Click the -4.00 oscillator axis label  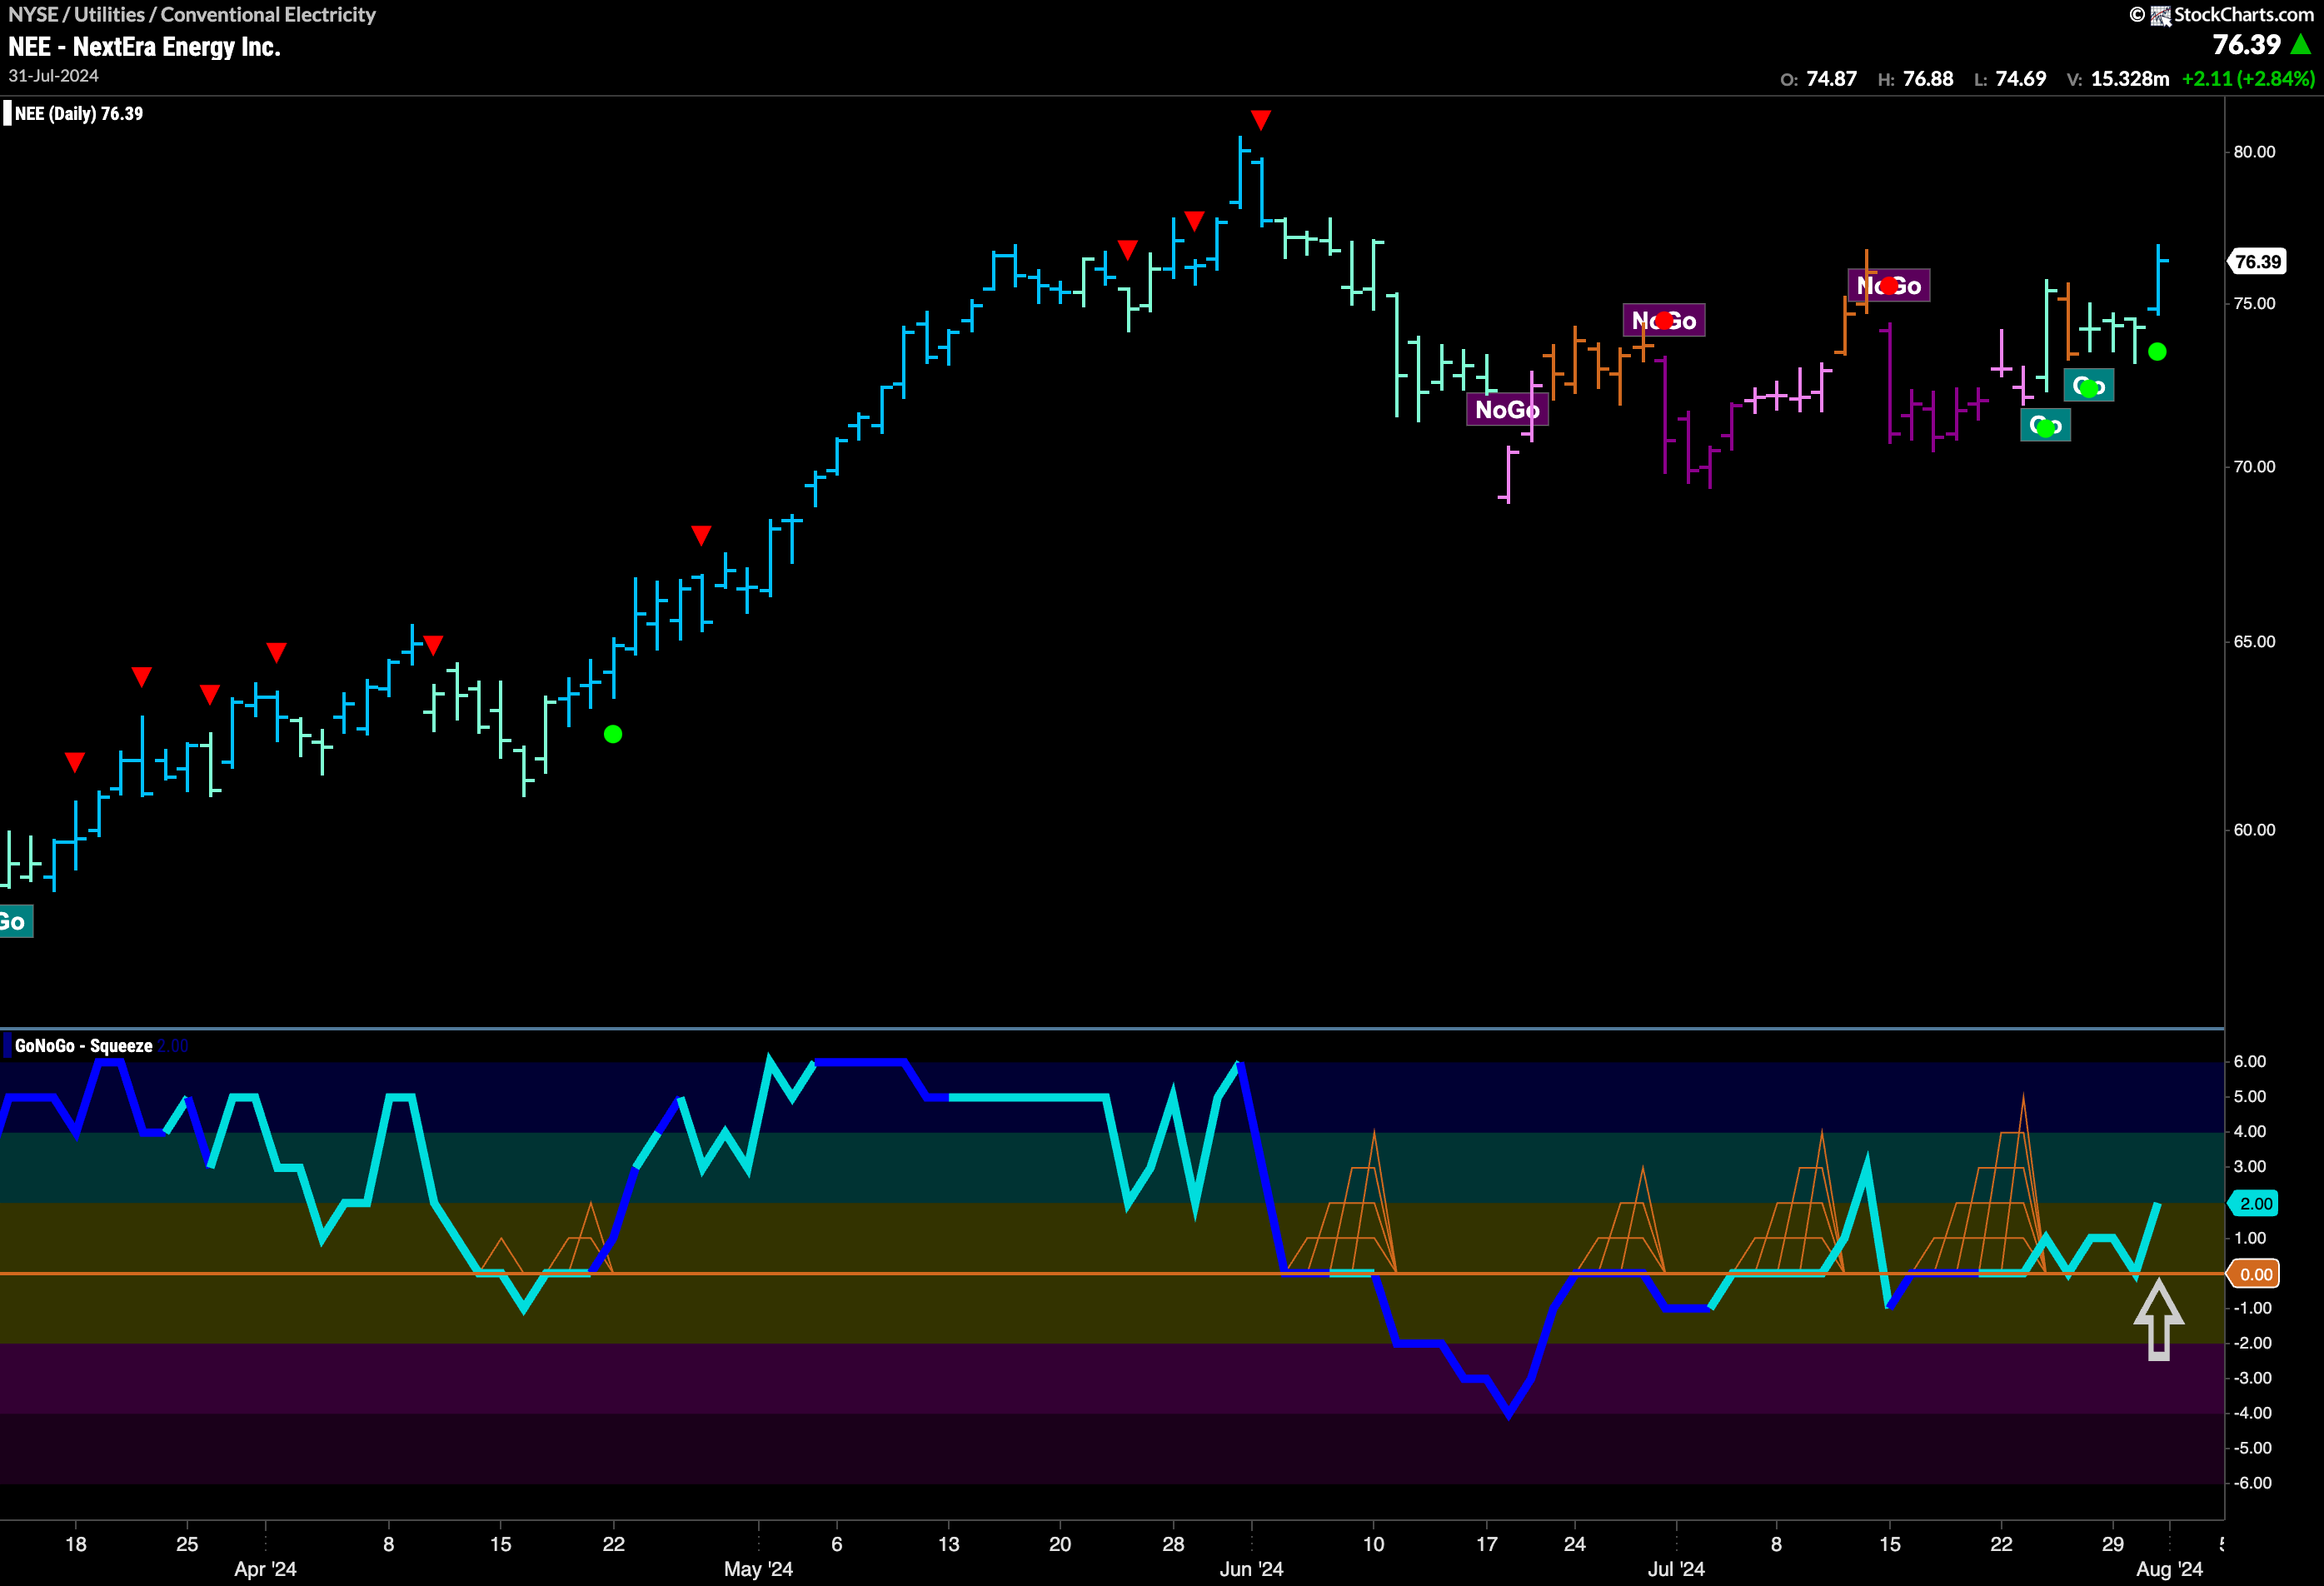click(2252, 1413)
